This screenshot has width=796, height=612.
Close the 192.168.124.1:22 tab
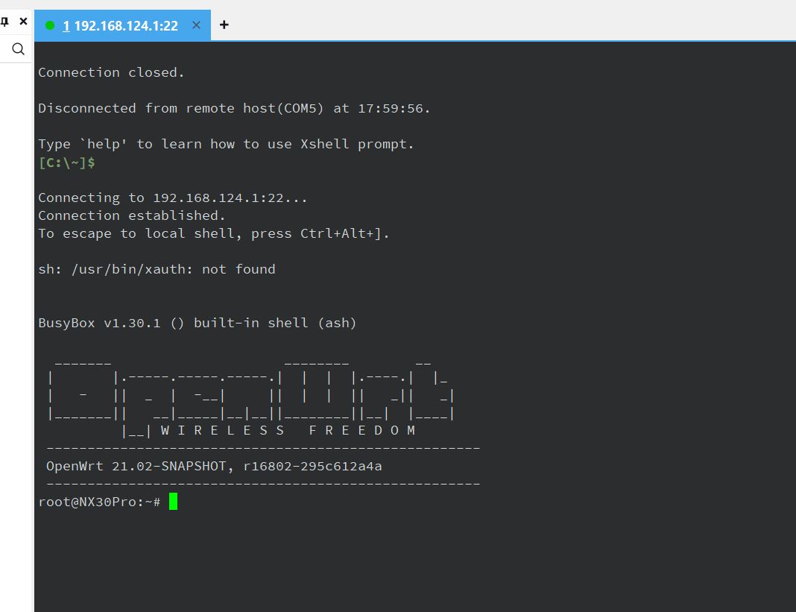(x=196, y=25)
